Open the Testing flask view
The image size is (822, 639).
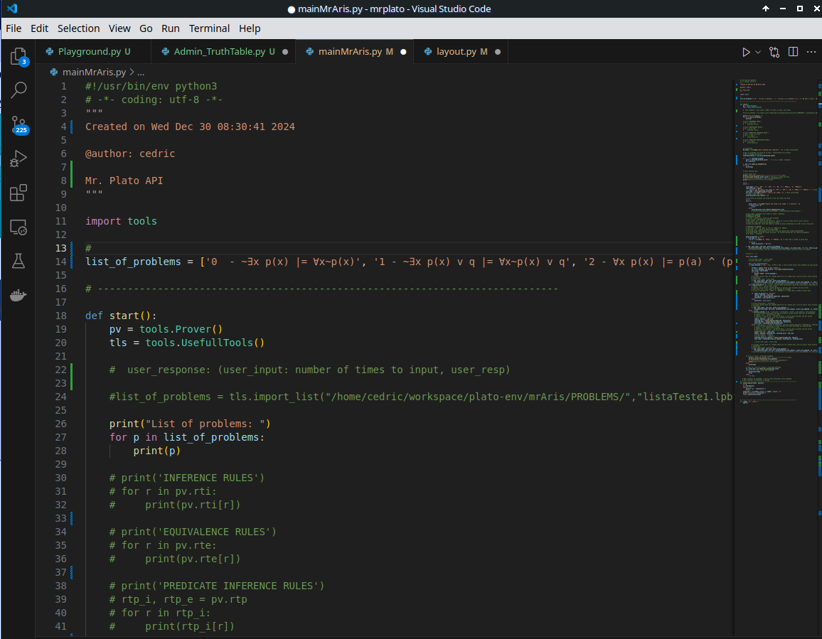(x=18, y=261)
